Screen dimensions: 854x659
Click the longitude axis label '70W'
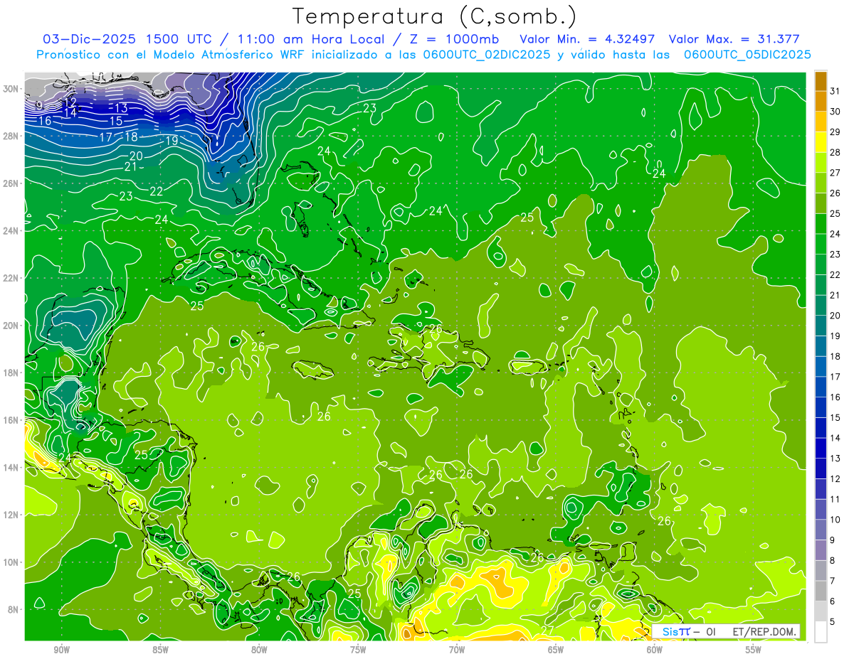click(x=457, y=650)
